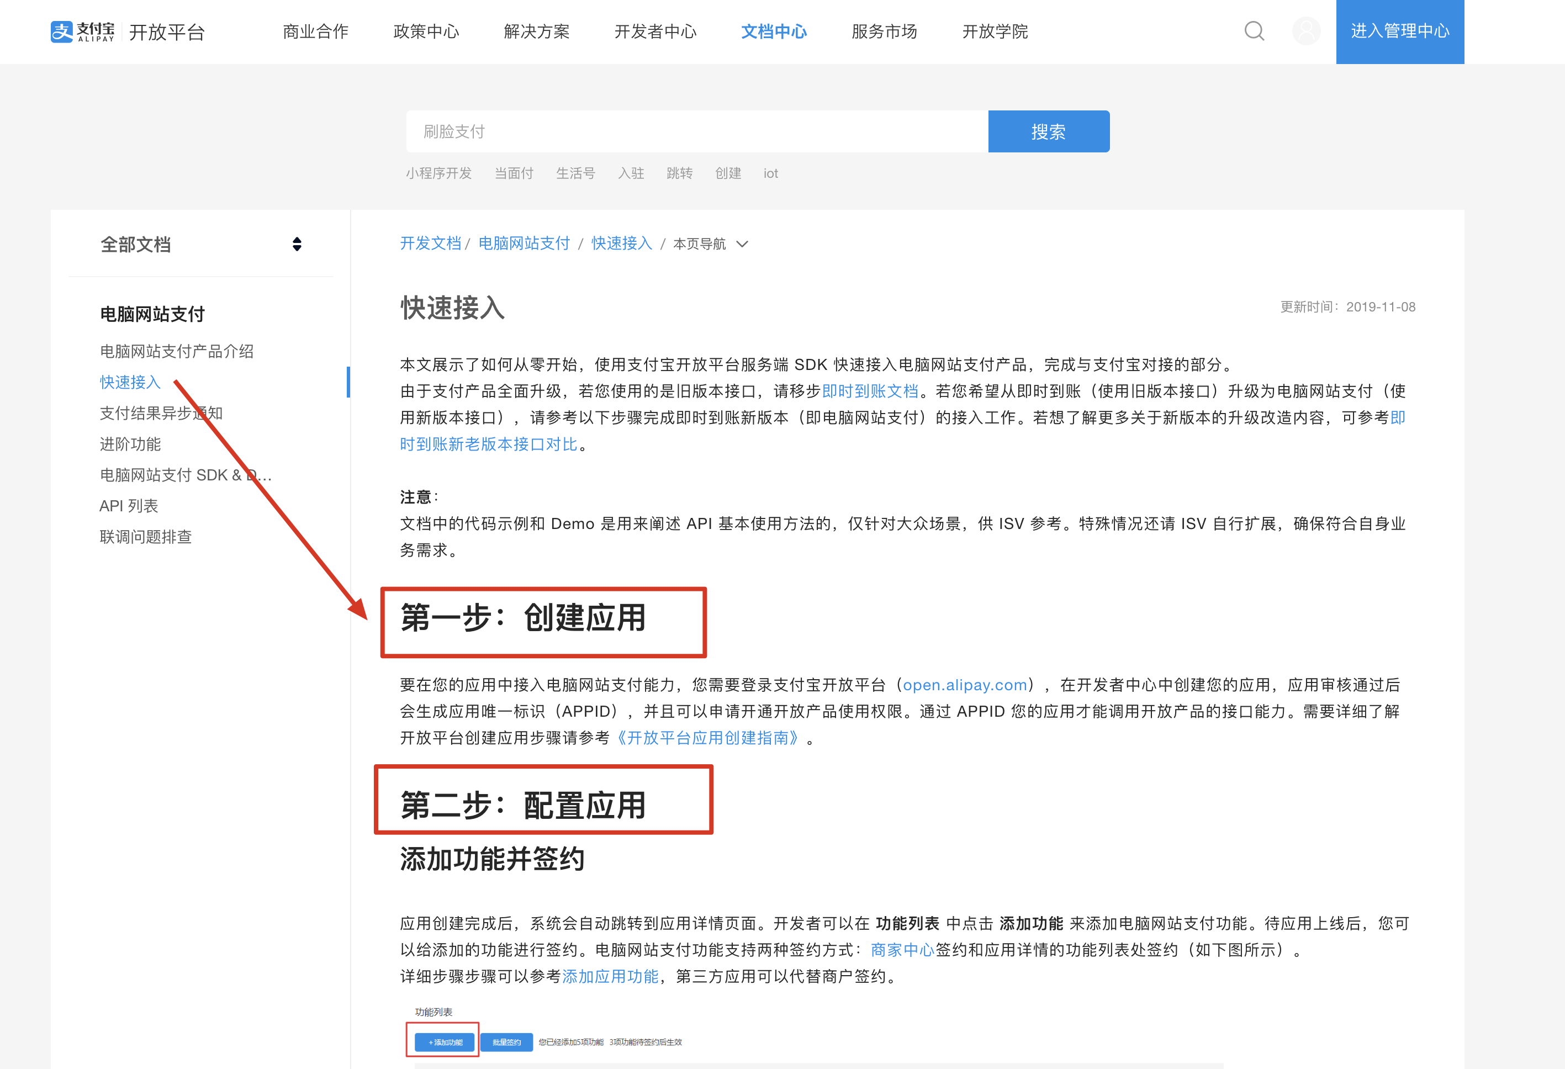The height and width of the screenshot is (1069, 1565).
Task: Select 小程序开发 search suggestion
Action: 438,174
